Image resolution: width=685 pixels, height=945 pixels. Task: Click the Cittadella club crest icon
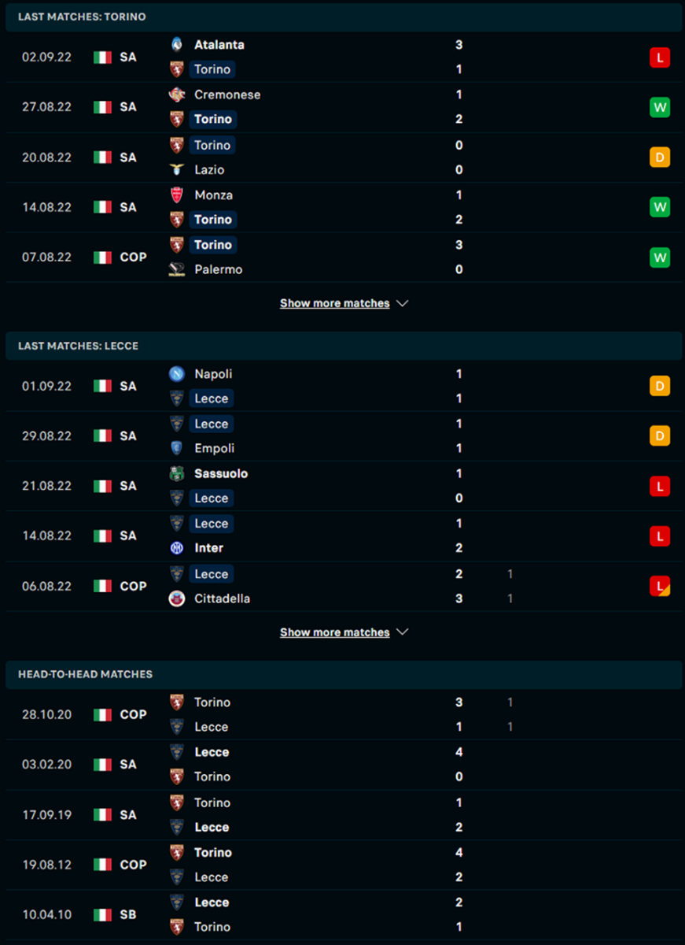point(177,598)
